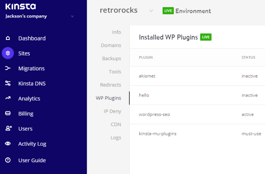This screenshot has width=265, height=174.
Task: Click the active status of wordpress-seo
Action: point(248,115)
